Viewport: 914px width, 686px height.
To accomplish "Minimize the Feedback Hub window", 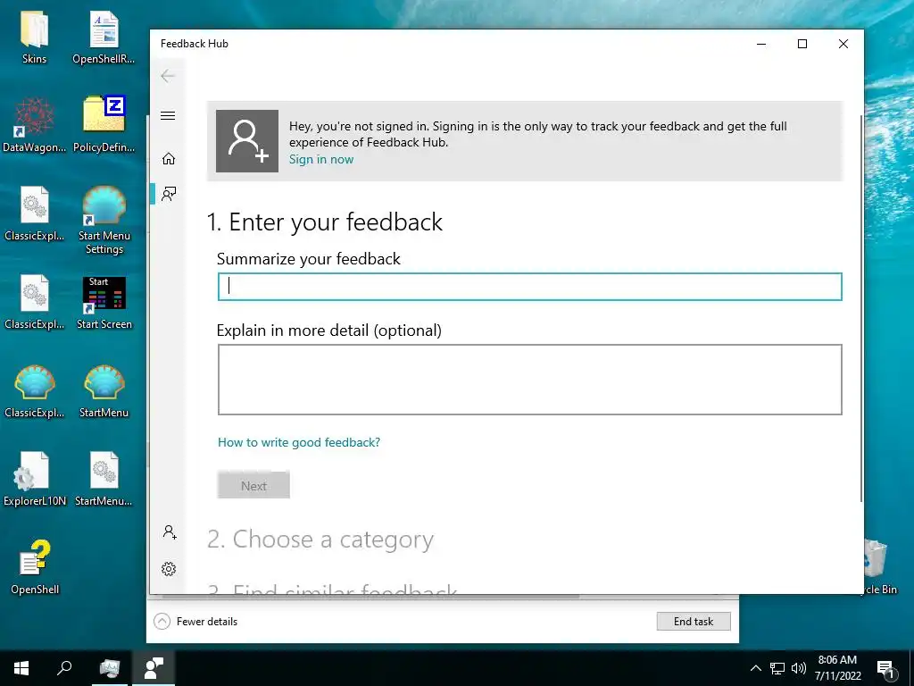I will 761,44.
